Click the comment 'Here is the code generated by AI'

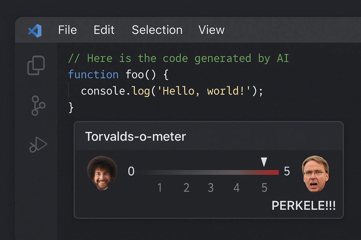click(x=188, y=58)
